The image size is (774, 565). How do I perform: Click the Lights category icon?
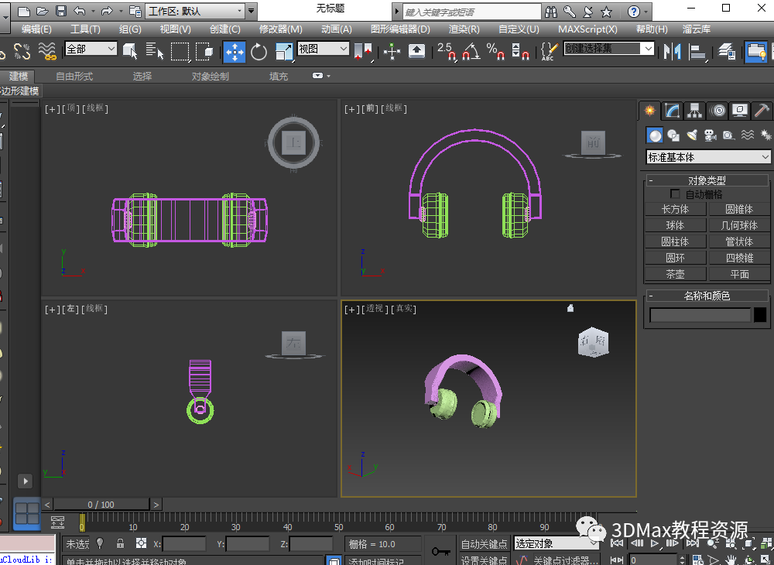pyautogui.click(x=692, y=135)
